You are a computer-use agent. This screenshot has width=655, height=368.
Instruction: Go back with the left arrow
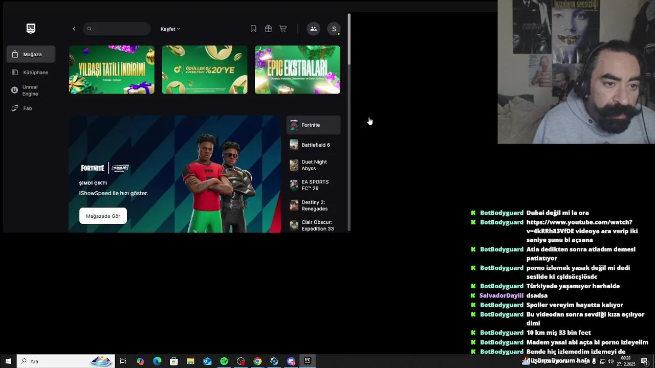click(74, 29)
